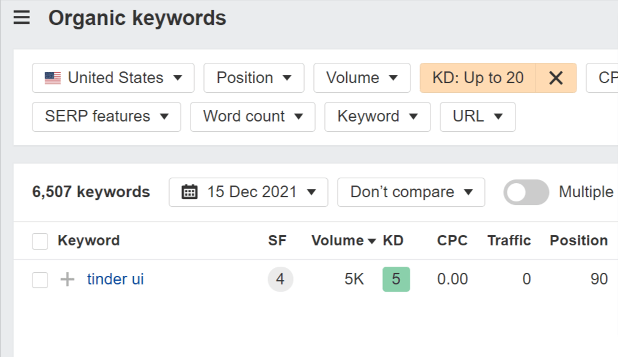Tick the checkbox for tinder ui
Viewport: 618px width, 357px height.
[40, 280]
